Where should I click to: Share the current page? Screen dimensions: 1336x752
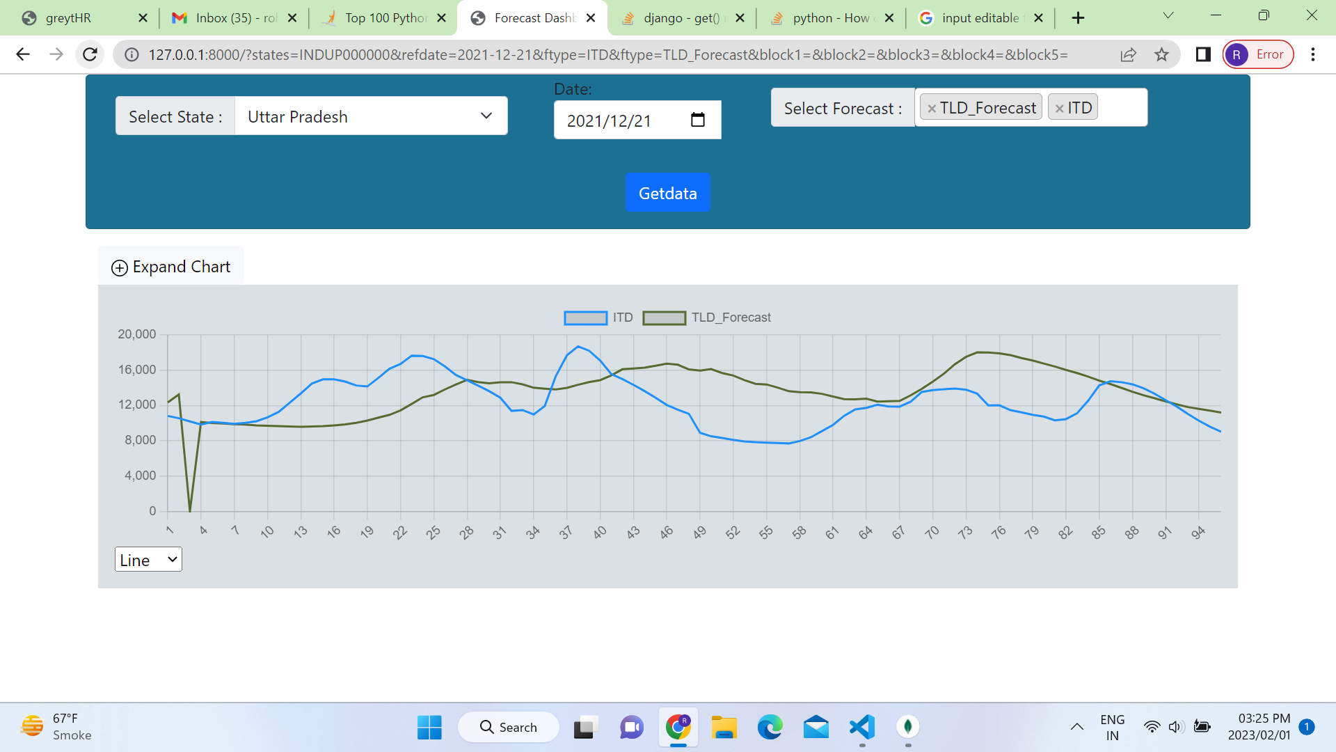coord(1128,54)
